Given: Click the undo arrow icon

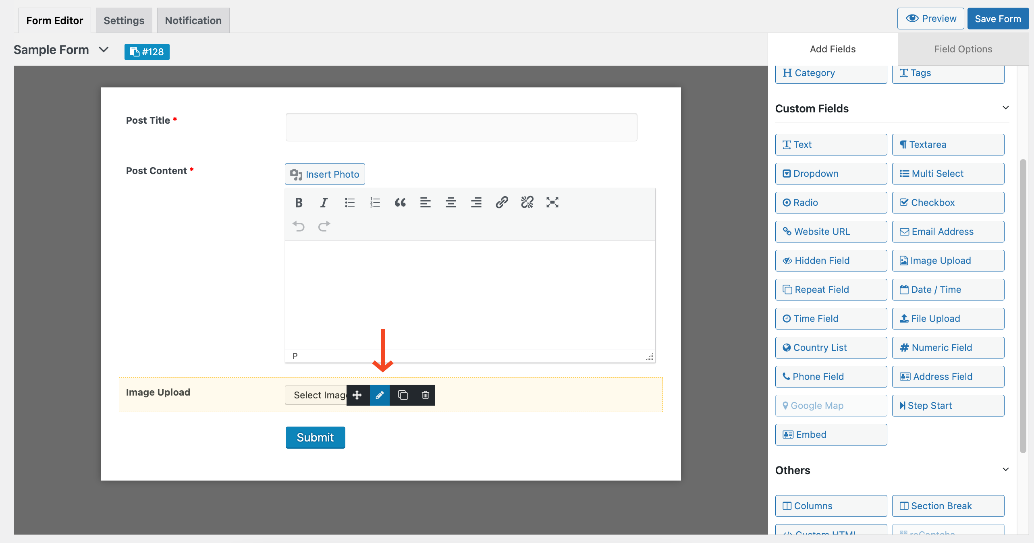Looking at the screenshot, I should point(298,226).
